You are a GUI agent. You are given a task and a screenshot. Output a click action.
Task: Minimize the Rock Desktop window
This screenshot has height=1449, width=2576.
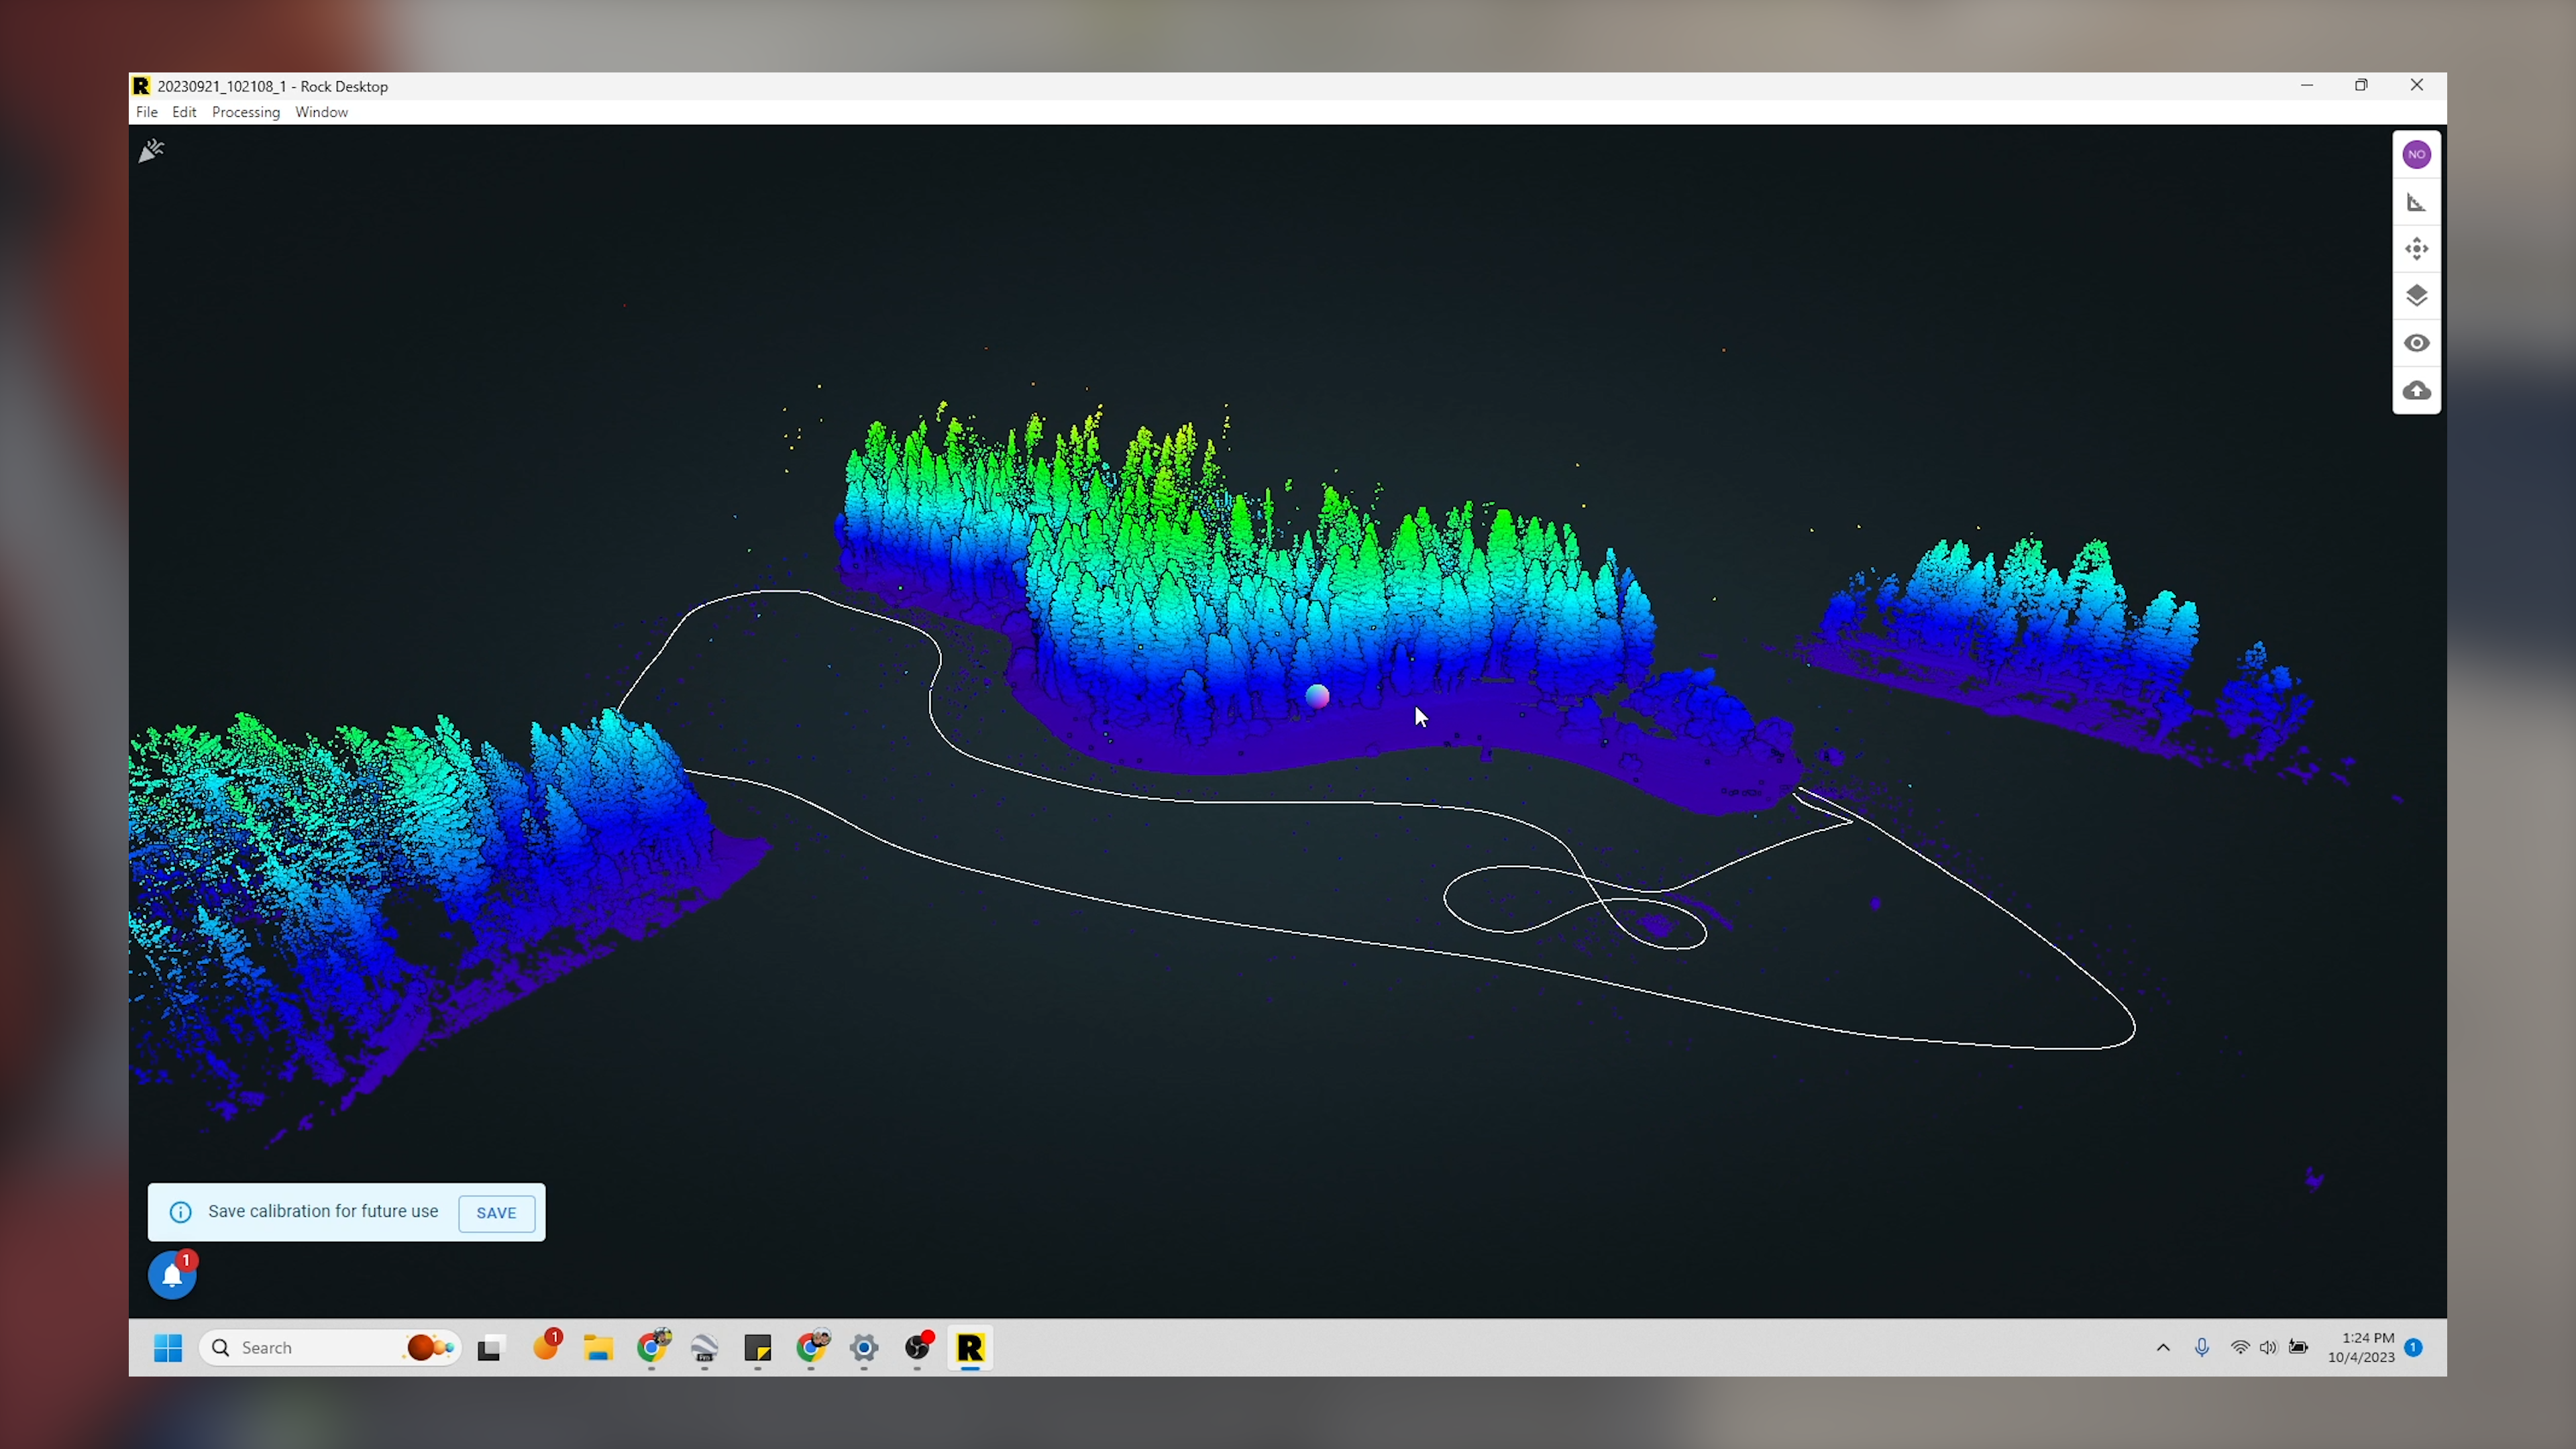(2307, 86)
